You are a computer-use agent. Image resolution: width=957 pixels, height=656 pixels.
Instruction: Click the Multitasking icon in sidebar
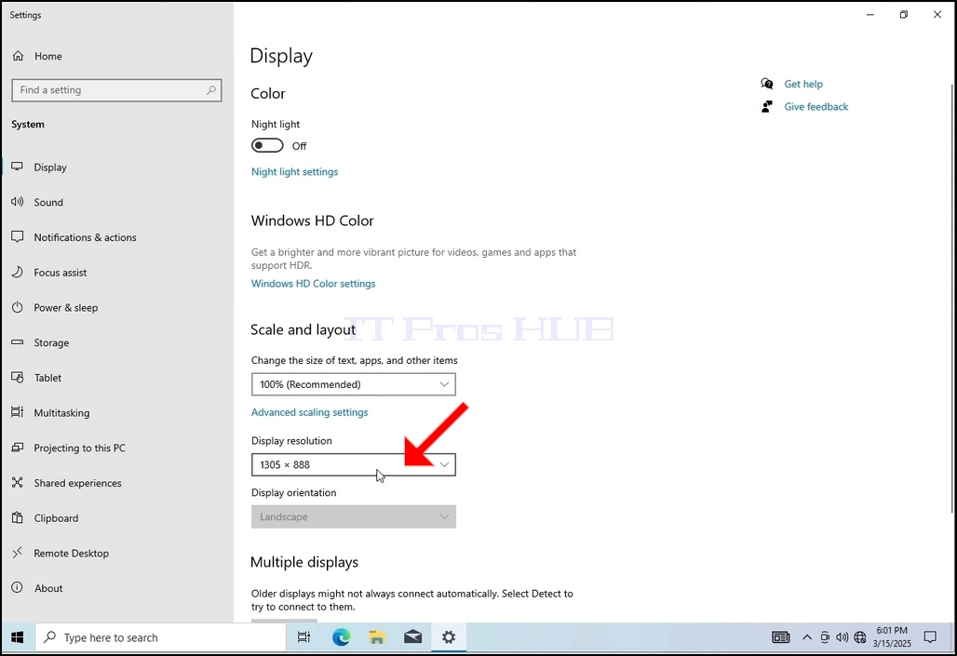point(17,412)
